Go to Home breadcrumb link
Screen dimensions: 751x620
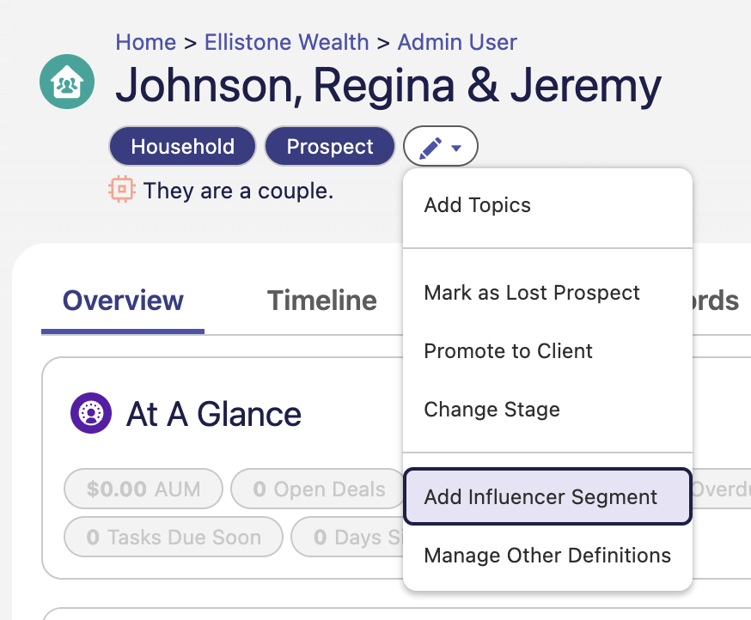[x=146, y=42]
